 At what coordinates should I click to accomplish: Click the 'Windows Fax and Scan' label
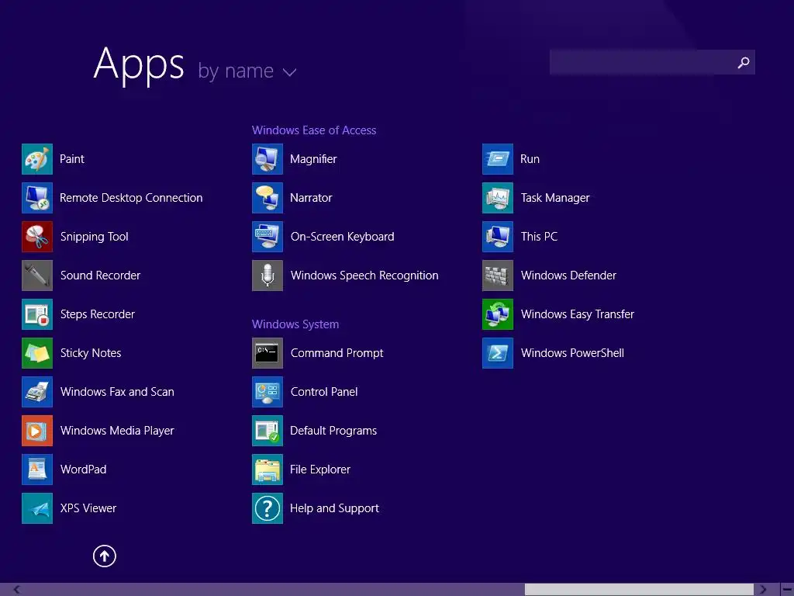[x=117, y=392]
